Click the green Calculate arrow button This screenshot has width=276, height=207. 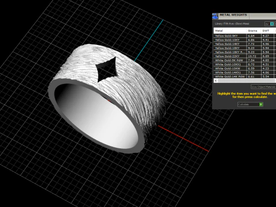coord(261,105)
